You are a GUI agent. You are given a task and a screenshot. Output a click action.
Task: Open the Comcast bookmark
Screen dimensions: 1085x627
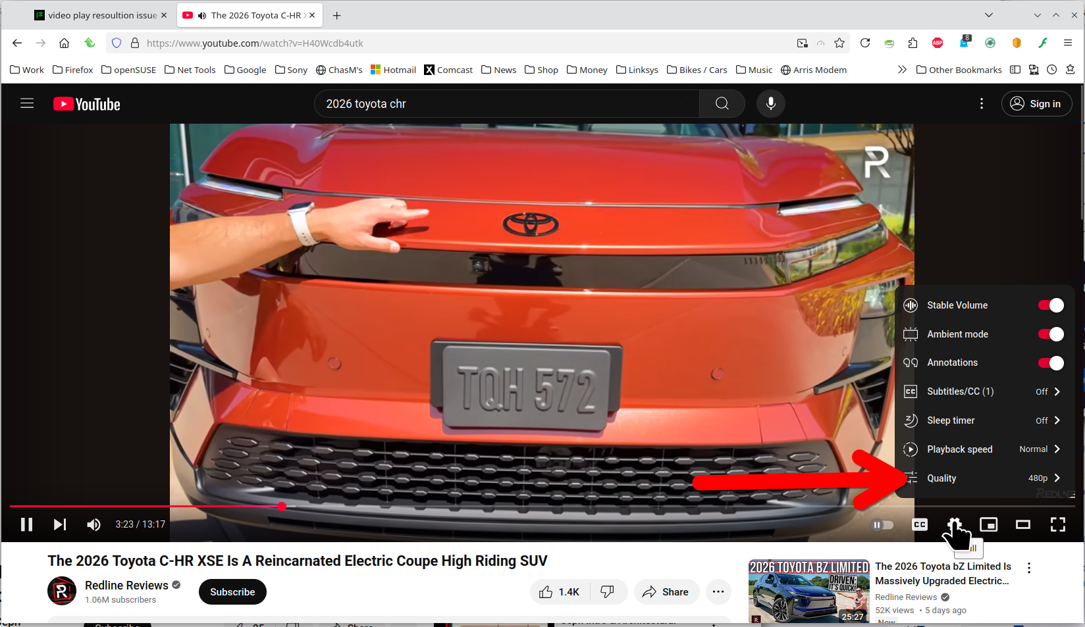click(448, 70)
